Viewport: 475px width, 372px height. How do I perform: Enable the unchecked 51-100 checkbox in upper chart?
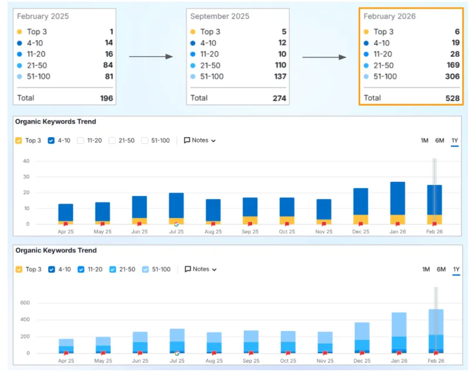coord(145,141)
